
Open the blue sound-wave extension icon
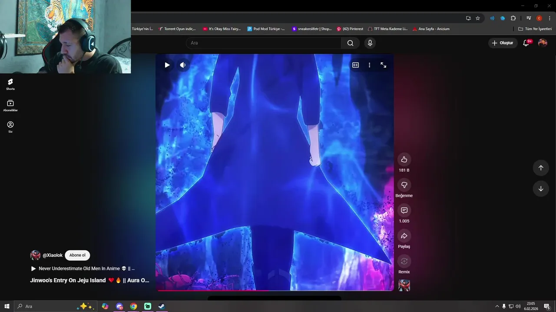pos(492,18)
